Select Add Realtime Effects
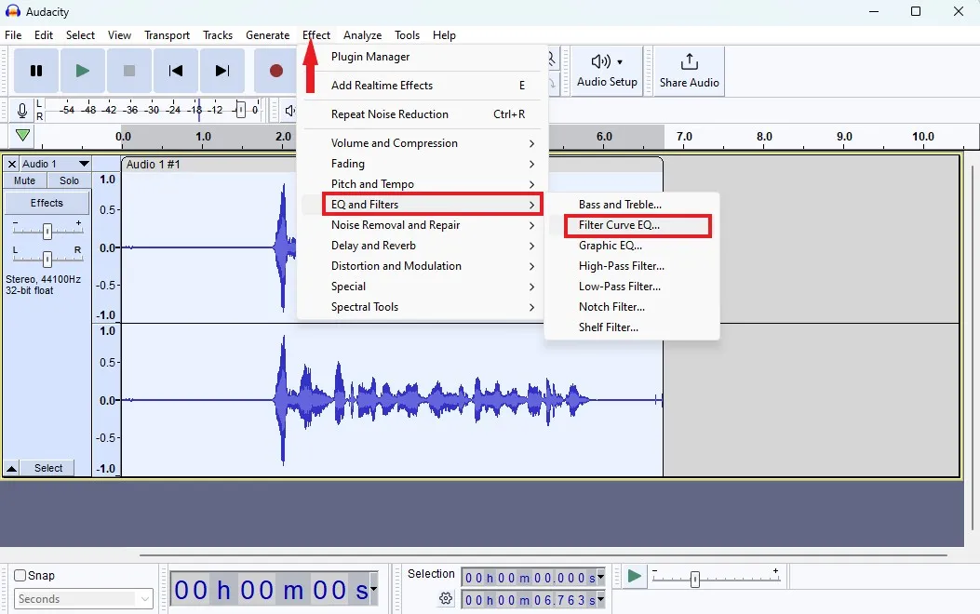Screen dimensions: 980x614 click(x=422, y=86)
